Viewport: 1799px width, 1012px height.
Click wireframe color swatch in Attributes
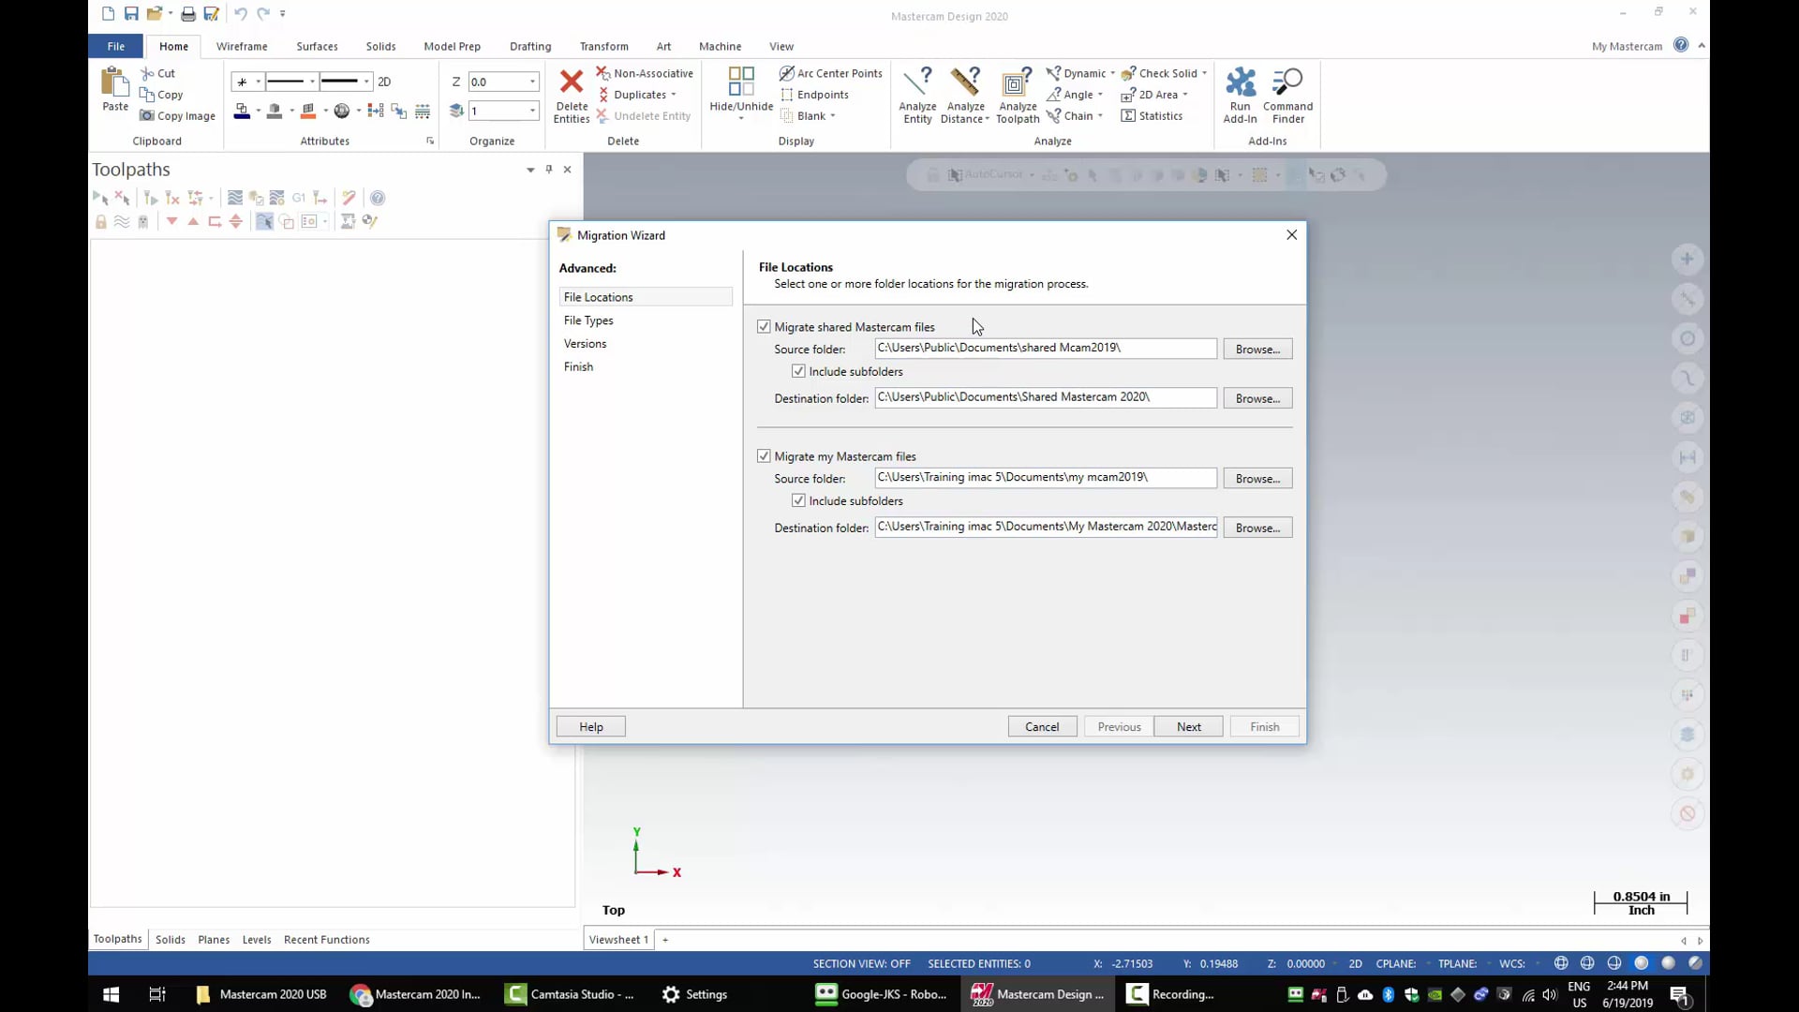[242, 111]
